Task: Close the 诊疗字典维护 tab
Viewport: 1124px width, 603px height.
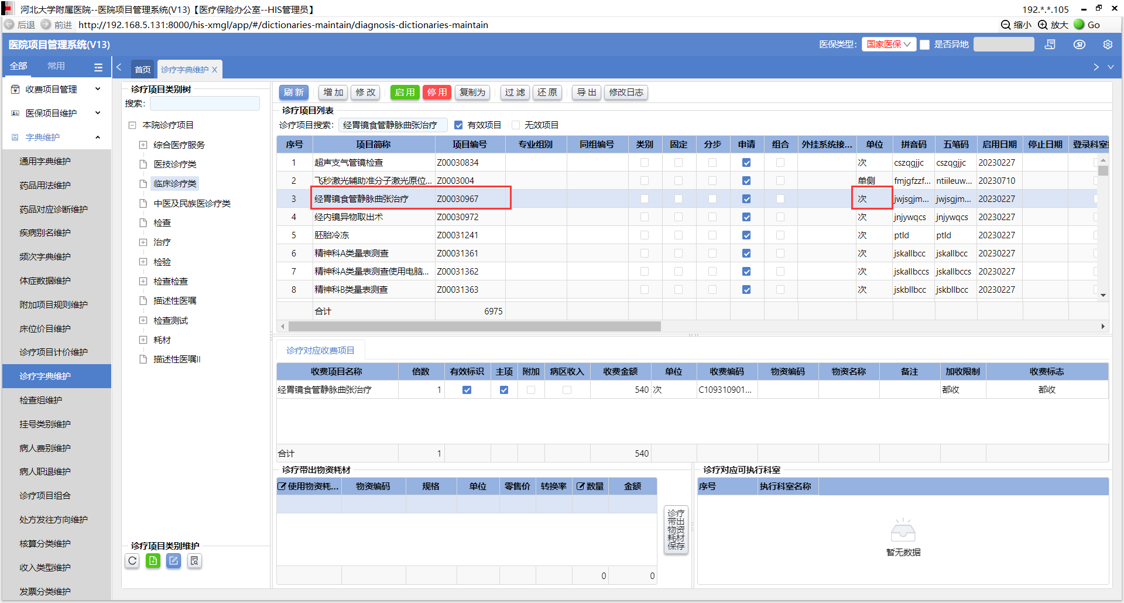Action: click(215, 70)
